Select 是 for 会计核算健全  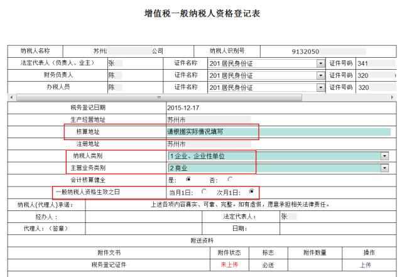[188, 179]
